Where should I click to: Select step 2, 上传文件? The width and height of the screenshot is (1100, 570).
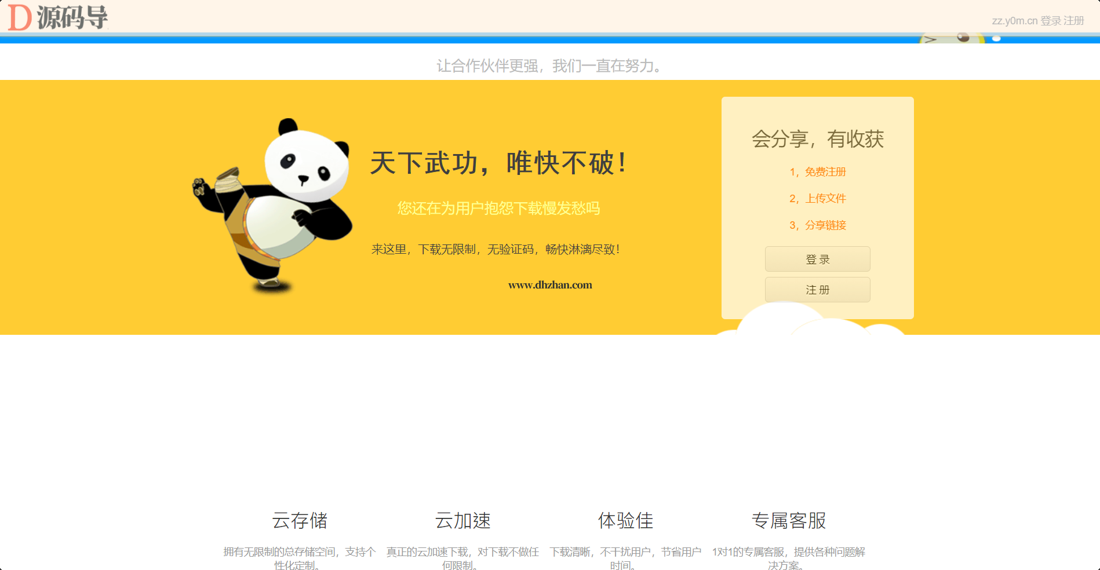point(817,199)
